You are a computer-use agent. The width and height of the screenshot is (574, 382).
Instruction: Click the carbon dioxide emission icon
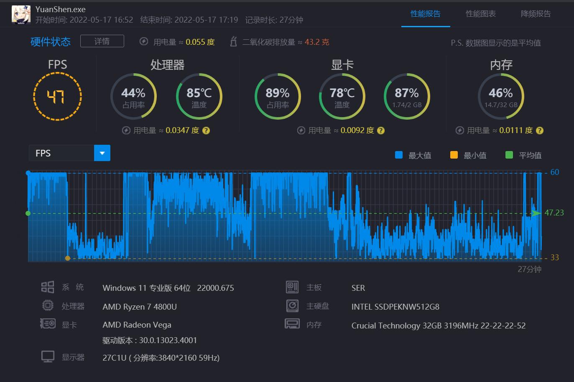[234, 41]
